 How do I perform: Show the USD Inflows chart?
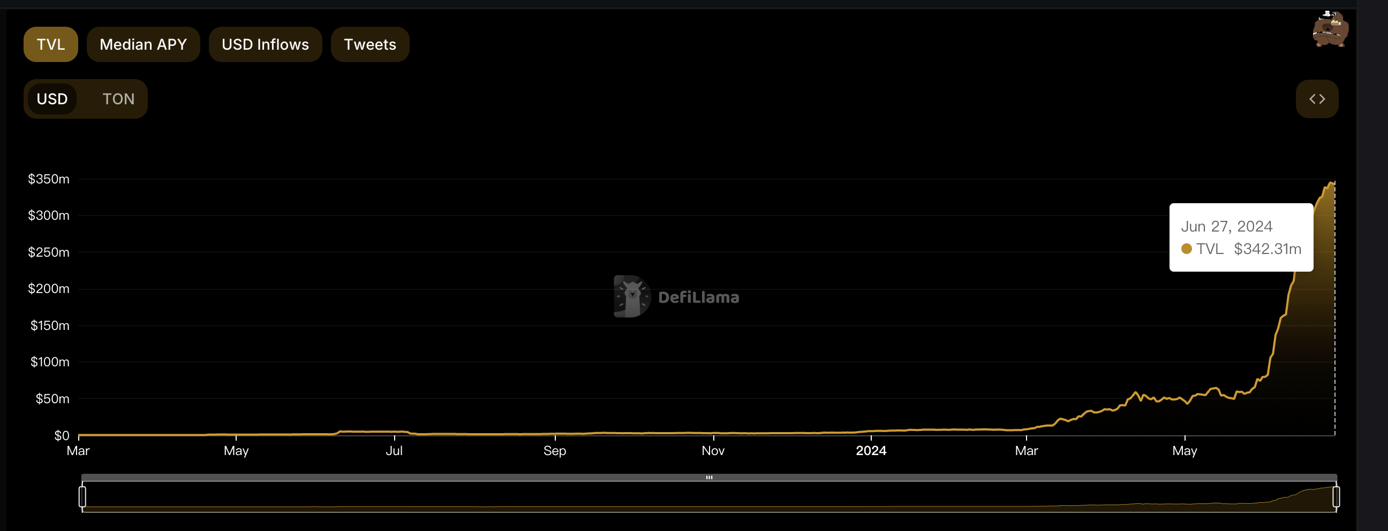click(x=265, y=44)
